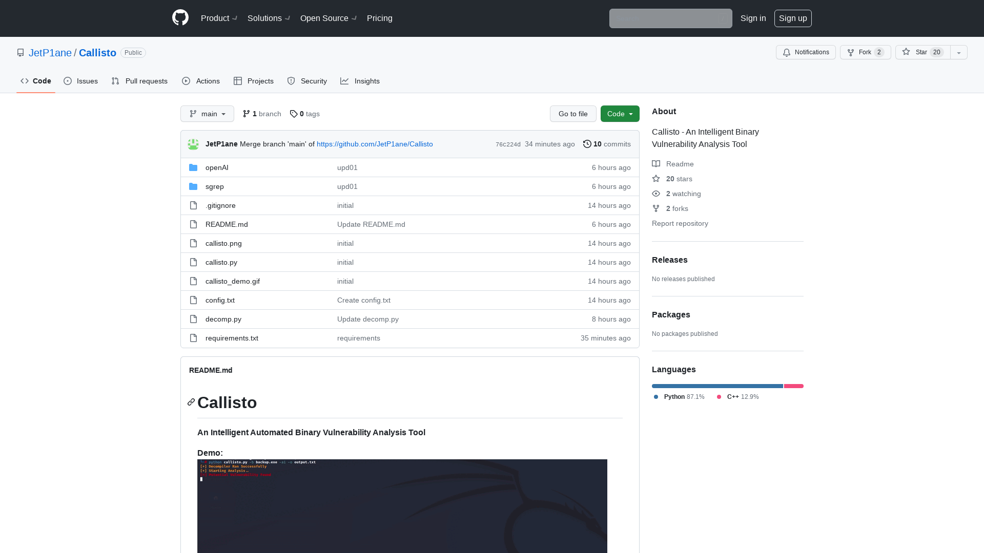Click the Python blue language bar segment
Viewport: 984px width, 553px height.
pyautogui.click(x=717, y=386)
